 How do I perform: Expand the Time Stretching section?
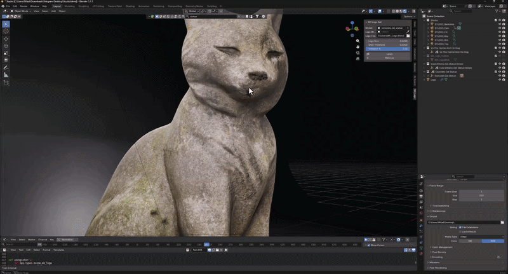click(441, 205)
